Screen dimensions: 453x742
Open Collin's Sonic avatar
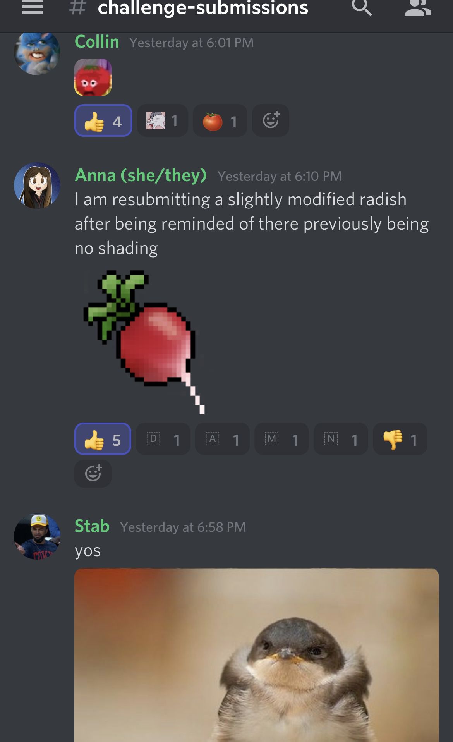[x=37, y=52]
